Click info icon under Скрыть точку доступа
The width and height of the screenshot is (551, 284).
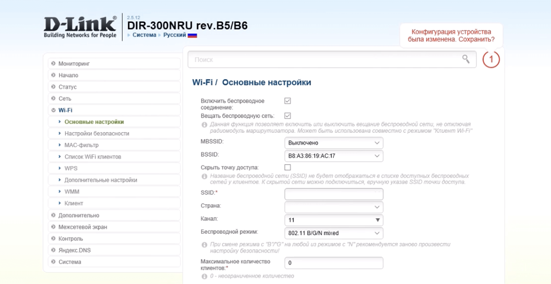[205, 176]
